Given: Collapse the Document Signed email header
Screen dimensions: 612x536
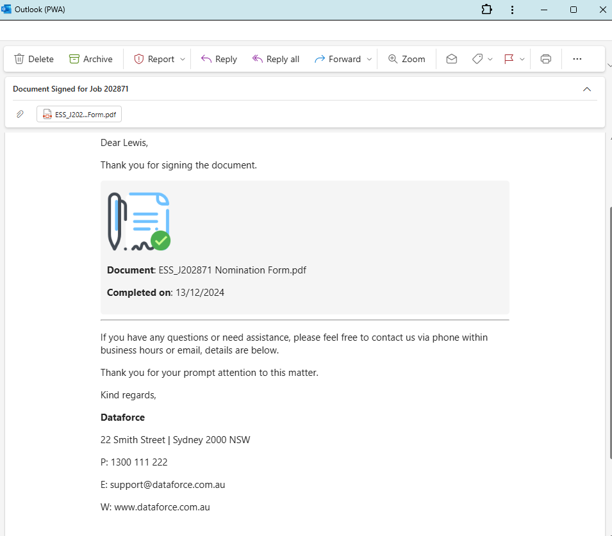Looking at the screenshot, I should click(587, 89).
